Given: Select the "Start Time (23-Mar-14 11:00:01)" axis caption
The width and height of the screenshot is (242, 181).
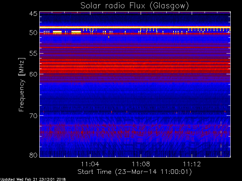Looking at the screenshot, I should pos(135,172).
